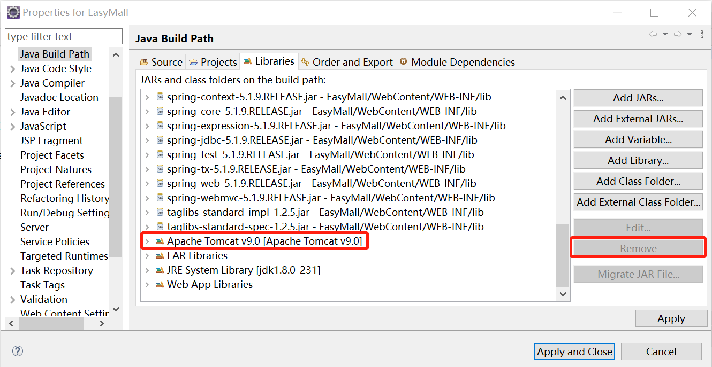Click the Add External JARs button
This screenshot has height=367, width=712.
click(x=638, y=118)
